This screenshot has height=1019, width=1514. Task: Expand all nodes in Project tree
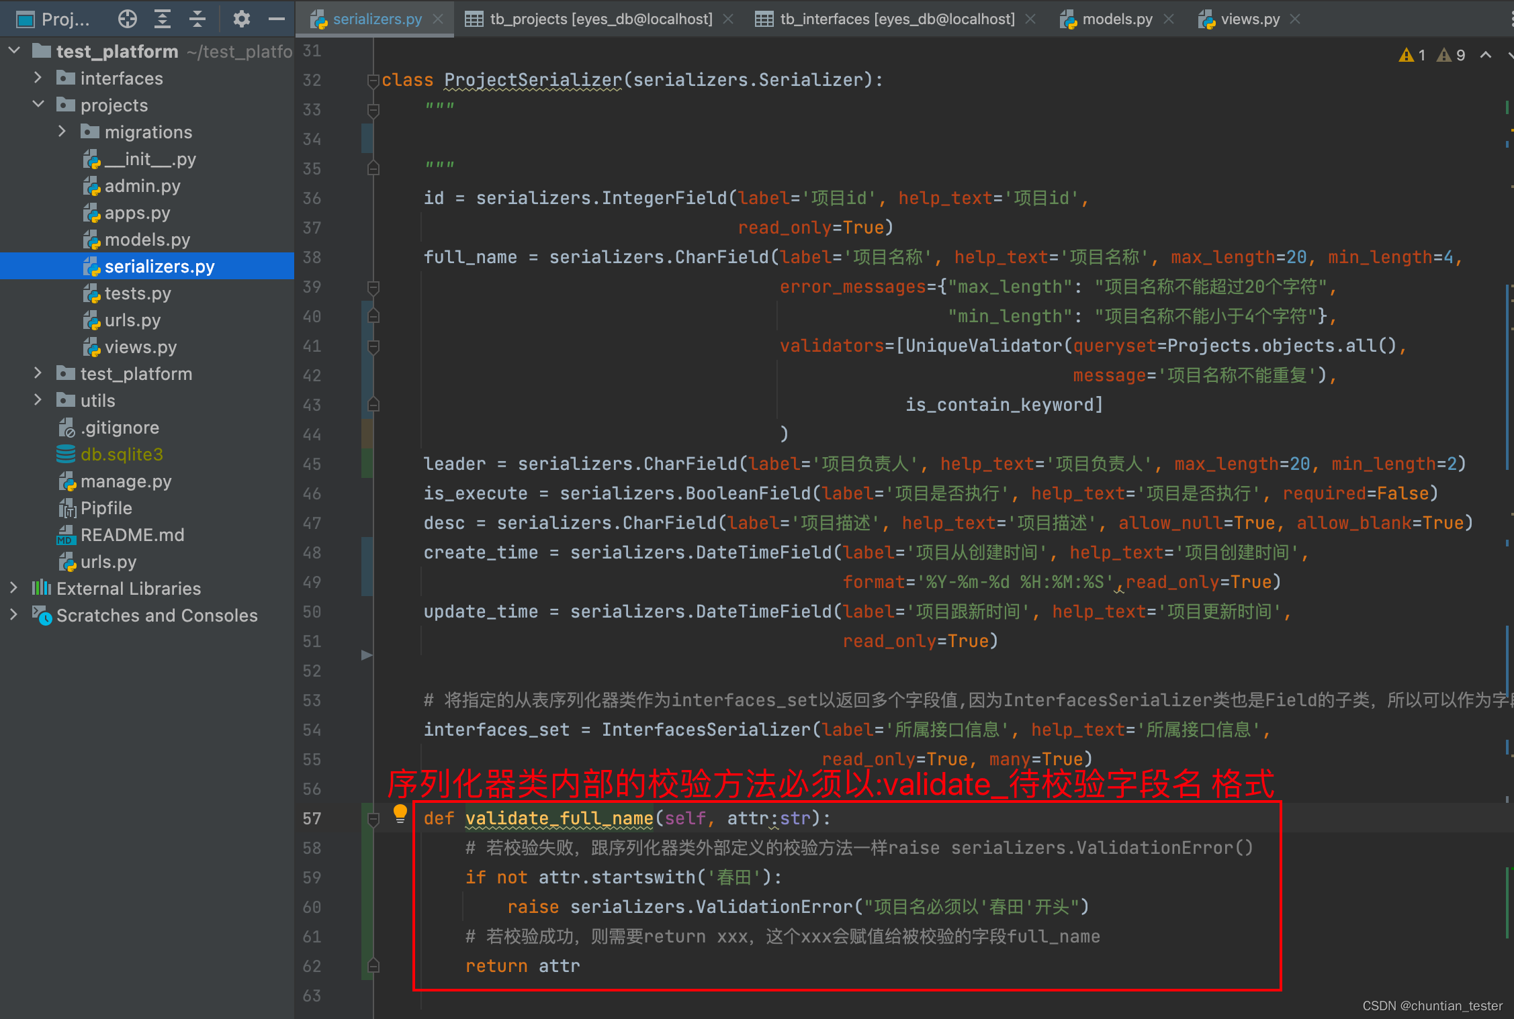162,18
